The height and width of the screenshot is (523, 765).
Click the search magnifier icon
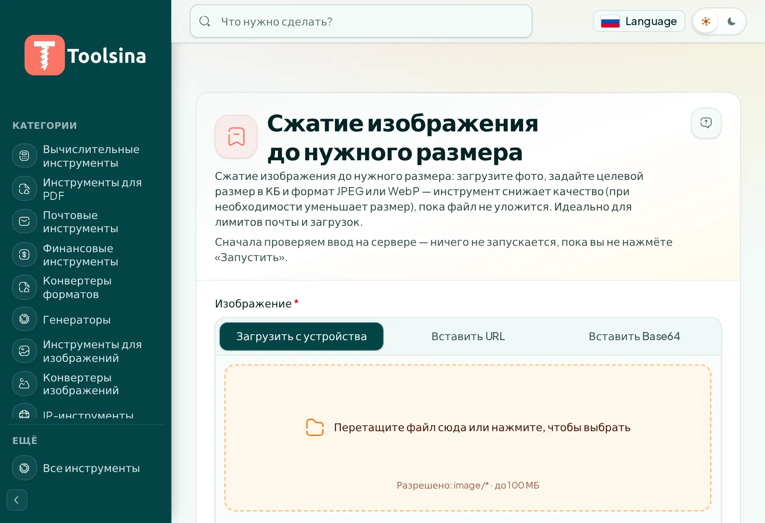pyautogui.click(x=205, y=21)
